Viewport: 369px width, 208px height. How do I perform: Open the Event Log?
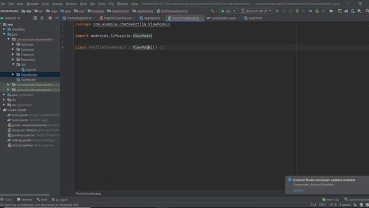pos(330,199)
